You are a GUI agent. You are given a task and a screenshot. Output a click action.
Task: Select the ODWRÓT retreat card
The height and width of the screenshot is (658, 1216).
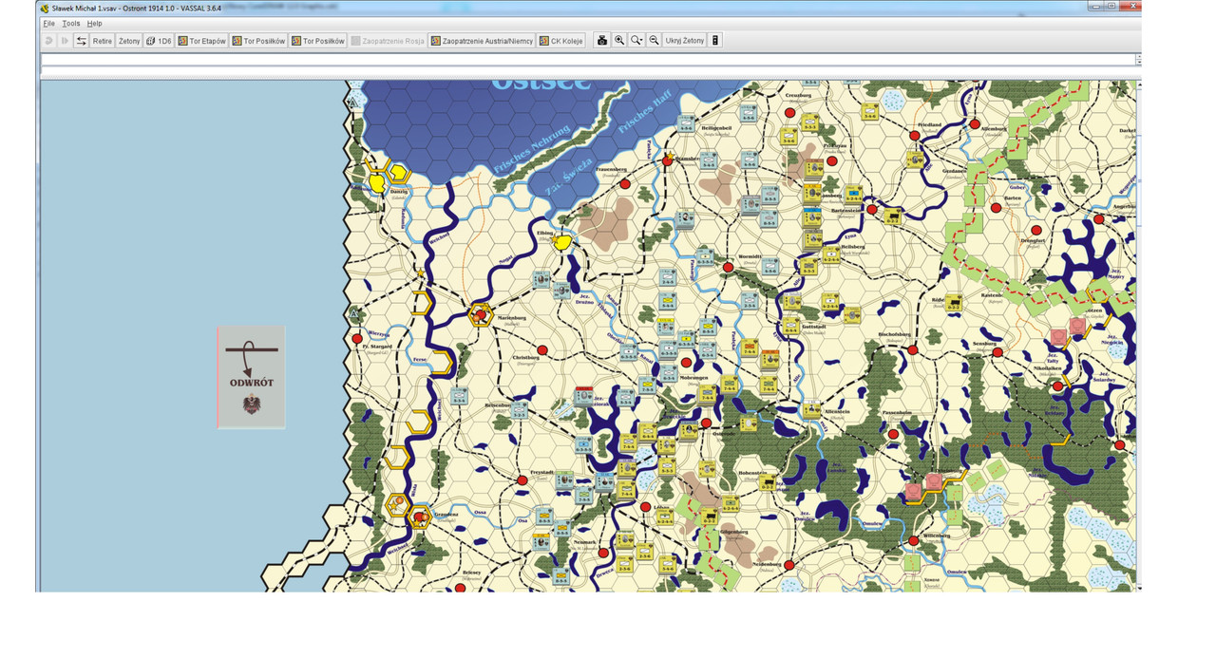(251, 377)
